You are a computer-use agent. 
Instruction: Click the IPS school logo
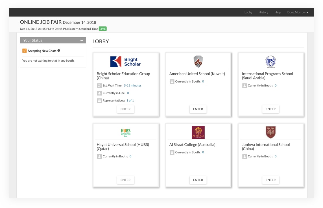pos(270,61)
